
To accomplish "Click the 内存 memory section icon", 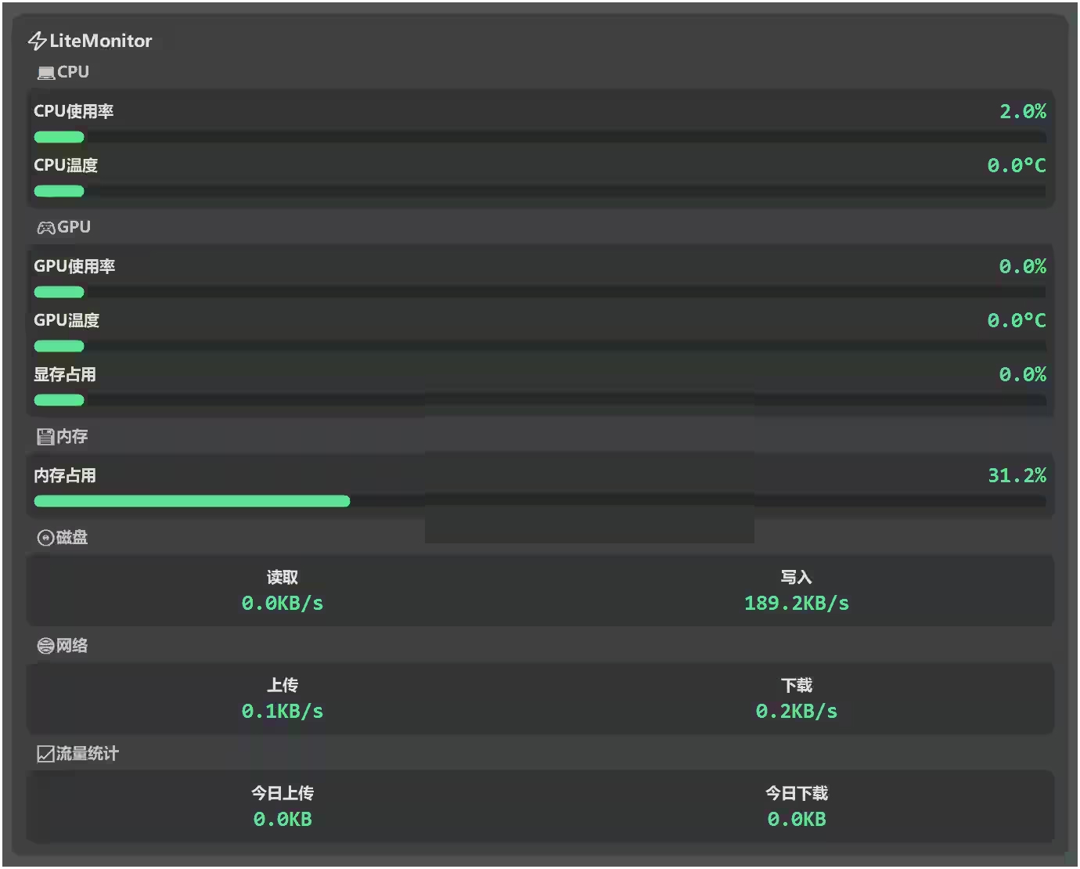I will [45, 437].
